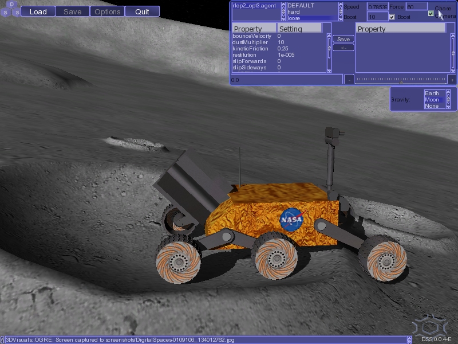Click the dustMultiplier setting value 10

(x=281, y=42)
